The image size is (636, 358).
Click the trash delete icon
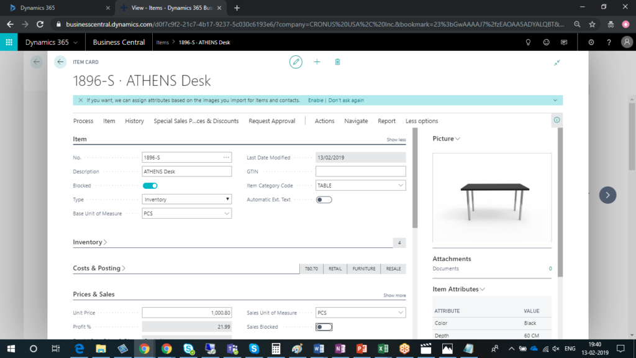click(x=337, y=62)
